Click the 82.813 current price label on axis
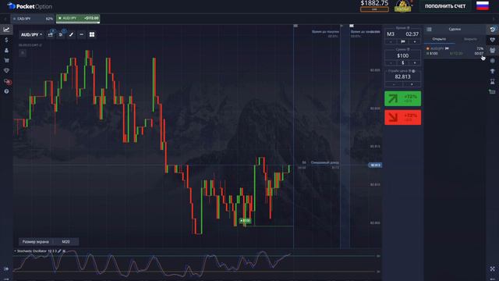The height and width of the screenshot is (281, 499). click(375, 165)
